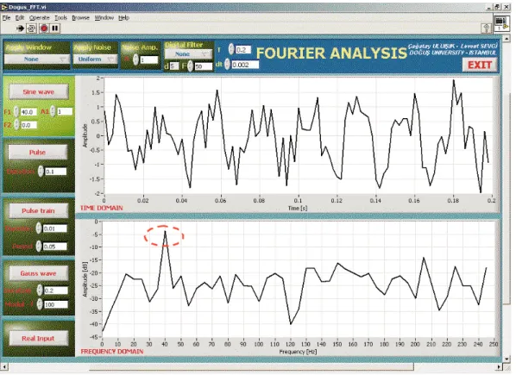This screenshot has width=516, height=375.
Task: Click the filter F value field showing 50
Action: 204,66
